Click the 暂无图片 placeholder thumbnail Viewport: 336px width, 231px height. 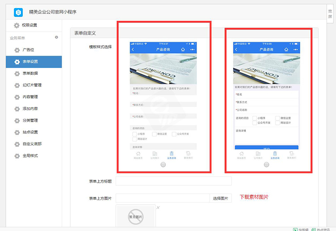pos(136,217)
